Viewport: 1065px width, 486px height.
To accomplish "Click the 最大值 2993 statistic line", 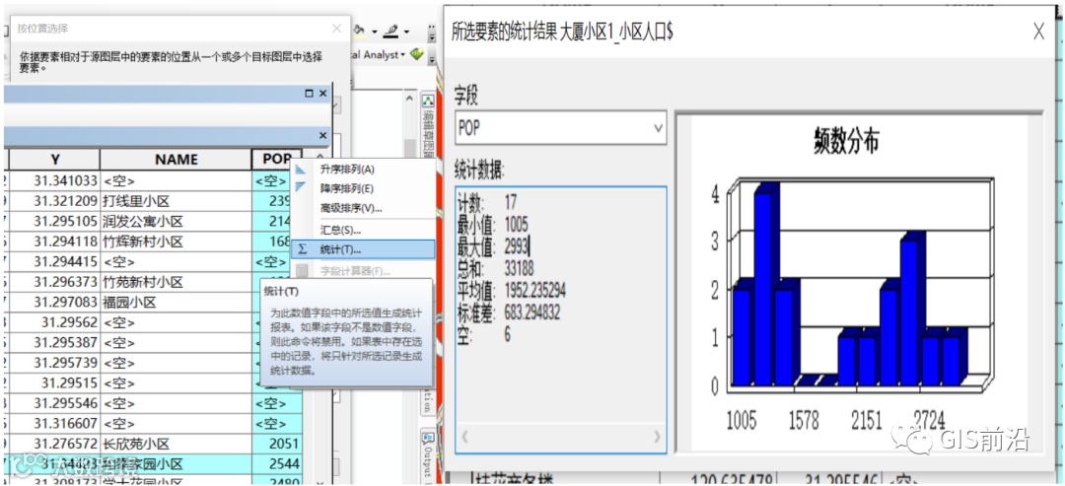I will tap(494, 247).
